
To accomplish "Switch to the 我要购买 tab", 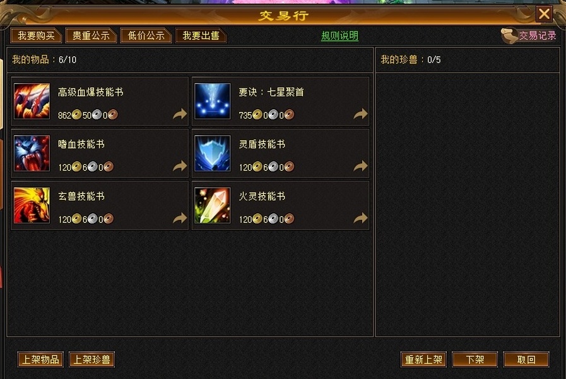I will (36, 35).
